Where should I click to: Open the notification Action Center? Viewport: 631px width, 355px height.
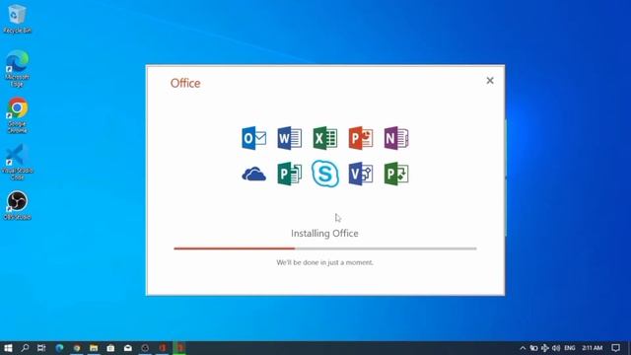tap(615, 348)
